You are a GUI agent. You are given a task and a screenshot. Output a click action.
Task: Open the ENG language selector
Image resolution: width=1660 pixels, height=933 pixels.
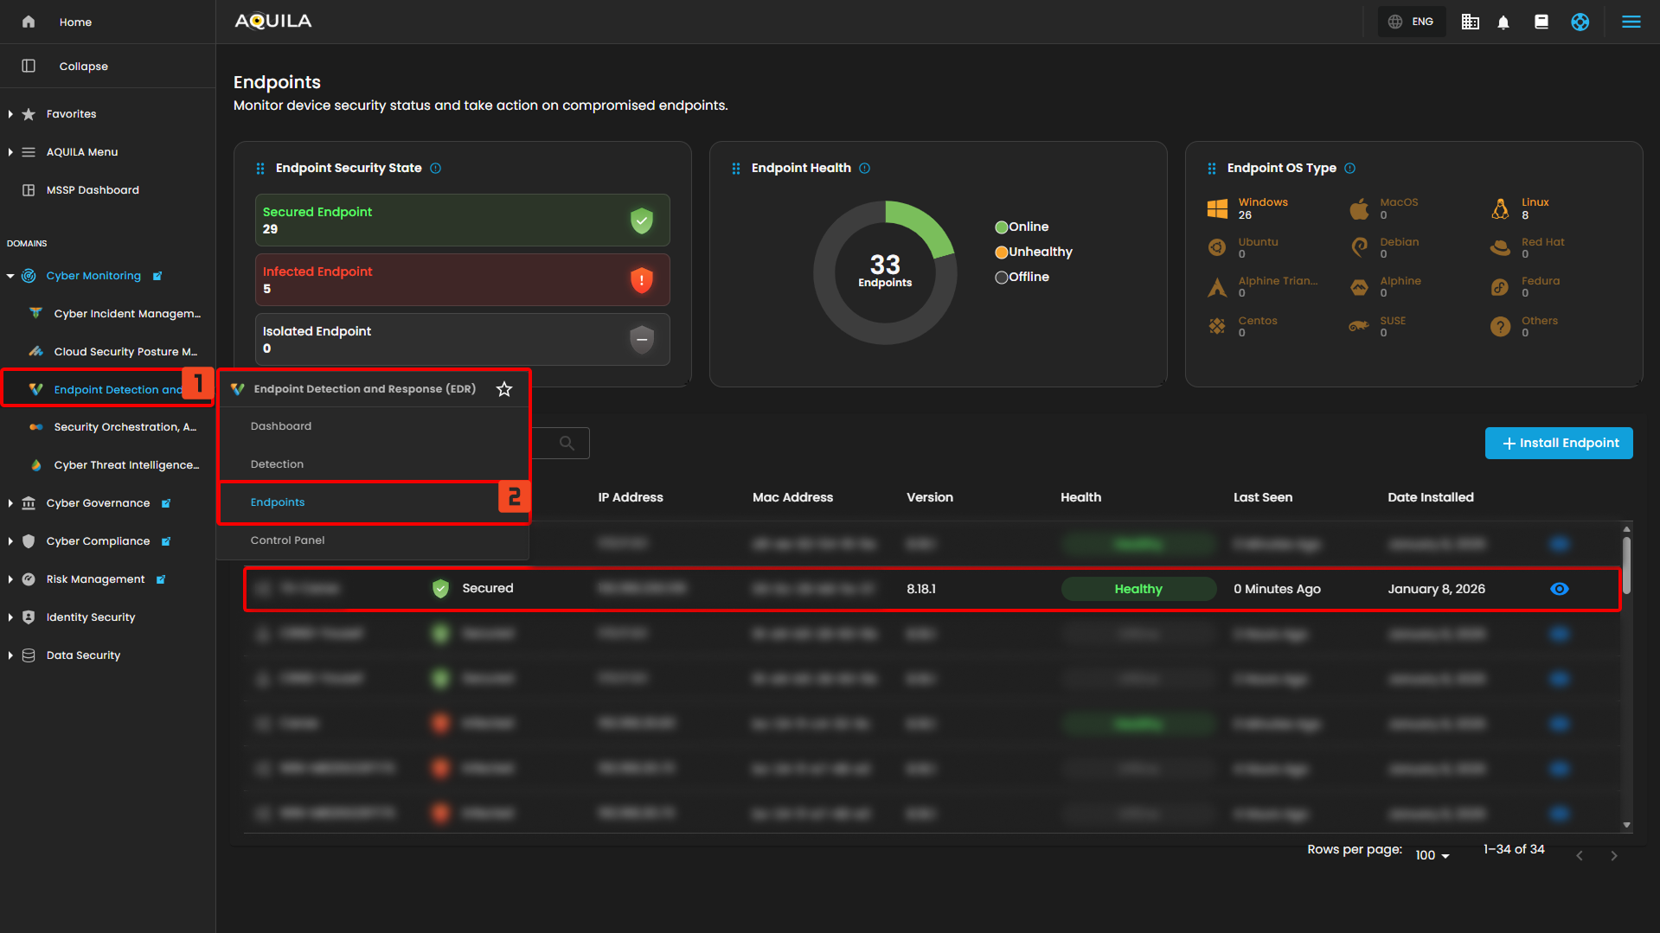(x=1412, y=22)
